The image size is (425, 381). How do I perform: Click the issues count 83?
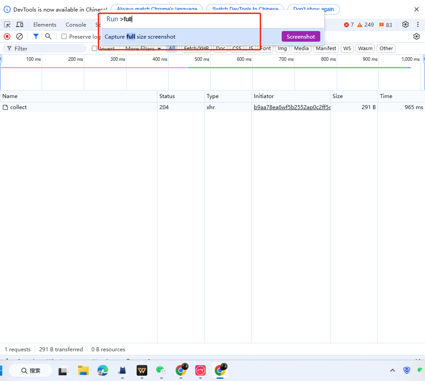tap(386, 25)
